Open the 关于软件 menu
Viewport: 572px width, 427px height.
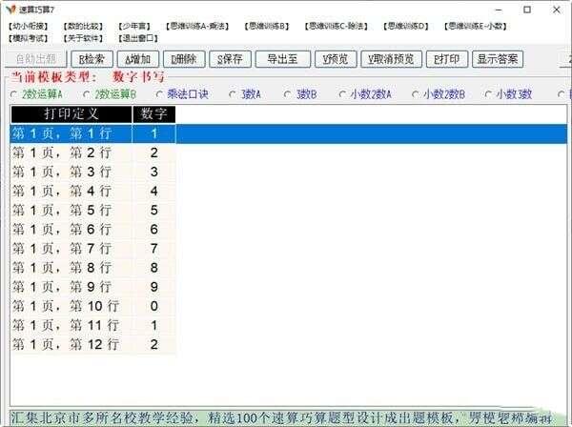point(83,38)
